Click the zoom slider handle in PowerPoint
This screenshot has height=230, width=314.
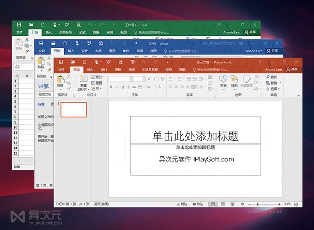(x=258, y=204)
